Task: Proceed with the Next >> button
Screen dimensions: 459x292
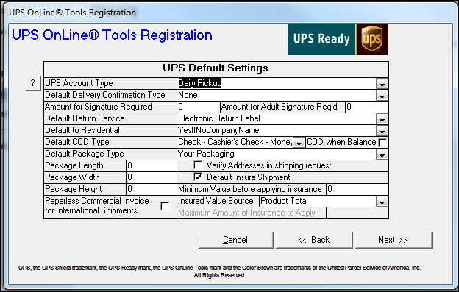Action: (x=394, y=240)
